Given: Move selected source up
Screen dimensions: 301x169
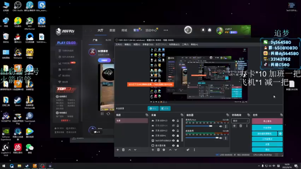Looking at the screenshot, I should coord(170,150).
